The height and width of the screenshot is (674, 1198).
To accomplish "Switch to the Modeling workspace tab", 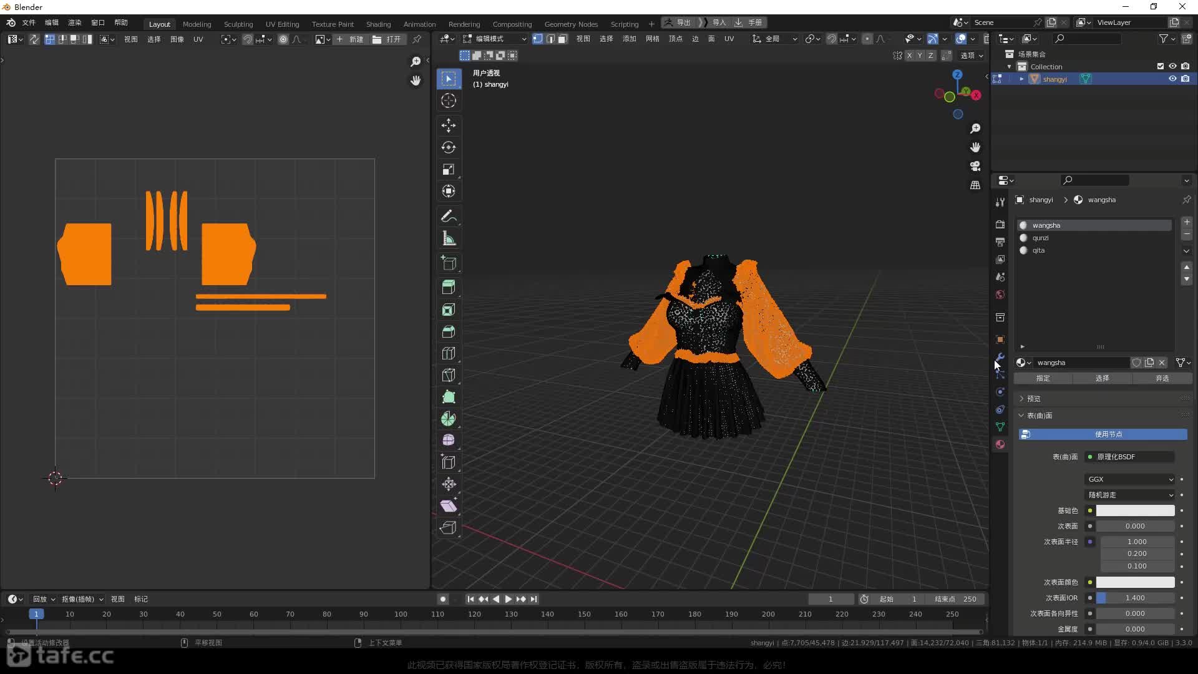I will (x=197, y=24).
